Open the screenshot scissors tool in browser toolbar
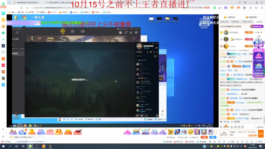This screenshot has width=265, height=149. [x=219, y=8]
